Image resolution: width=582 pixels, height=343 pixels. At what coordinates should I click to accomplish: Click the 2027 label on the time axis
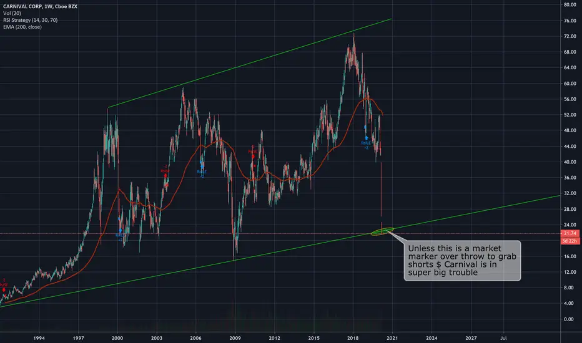[x=471, y=338]
